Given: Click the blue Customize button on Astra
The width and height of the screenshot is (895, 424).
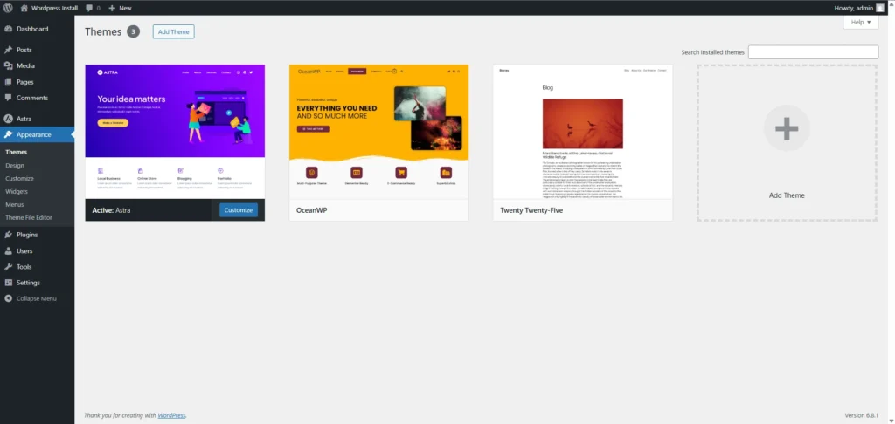Looking at the screenshot, I should (238, 210).
